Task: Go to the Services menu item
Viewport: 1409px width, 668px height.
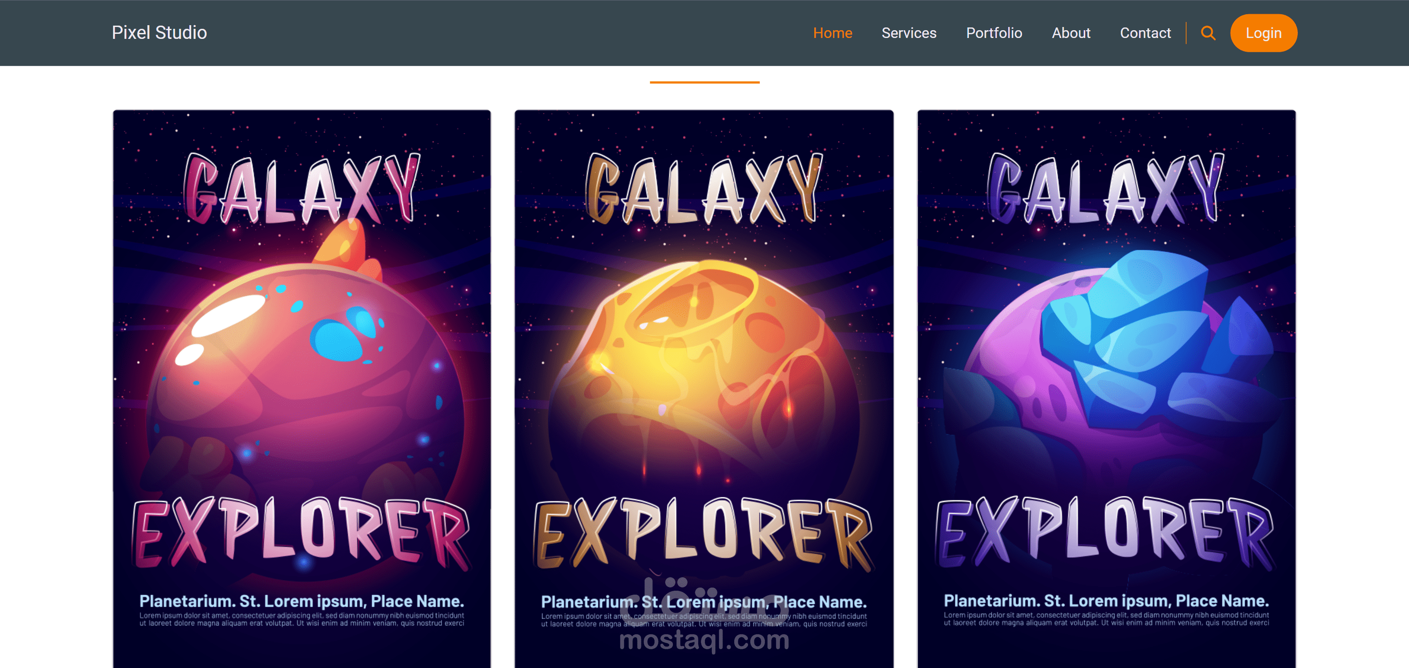Action: click(909, 33)
